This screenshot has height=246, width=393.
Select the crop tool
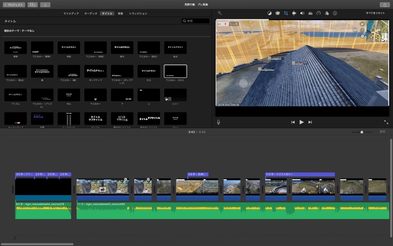click(x=286, y=13)
